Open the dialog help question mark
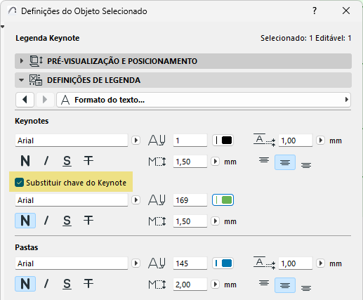Viewport: 363px width, 300px height. tap(315, 11)
